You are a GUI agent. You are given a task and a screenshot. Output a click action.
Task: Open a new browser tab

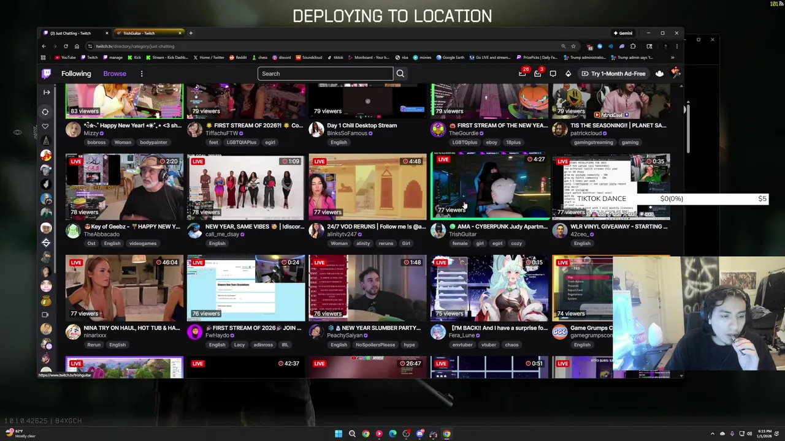191,33
